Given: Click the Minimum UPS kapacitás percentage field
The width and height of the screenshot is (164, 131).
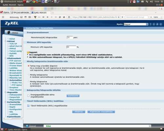Looking at the screenshot, I should click(x=72, y=47).
